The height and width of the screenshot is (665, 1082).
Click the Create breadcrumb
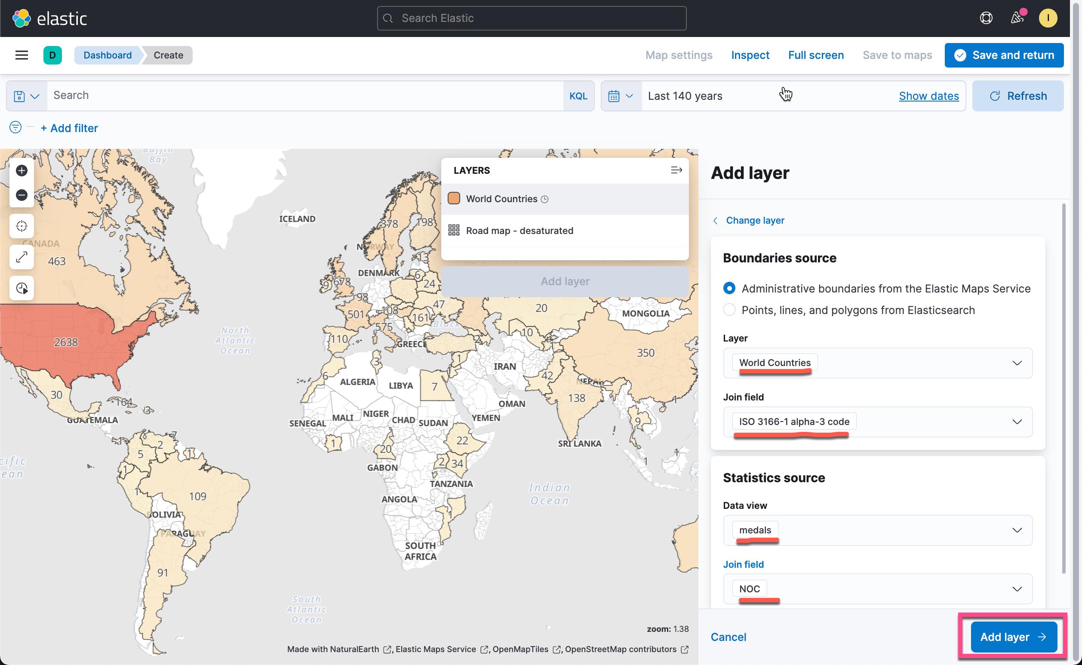tap(169, 55)
